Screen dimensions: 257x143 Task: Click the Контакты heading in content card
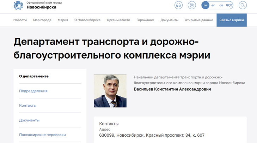pyautogui.click(x=109, y=124)
